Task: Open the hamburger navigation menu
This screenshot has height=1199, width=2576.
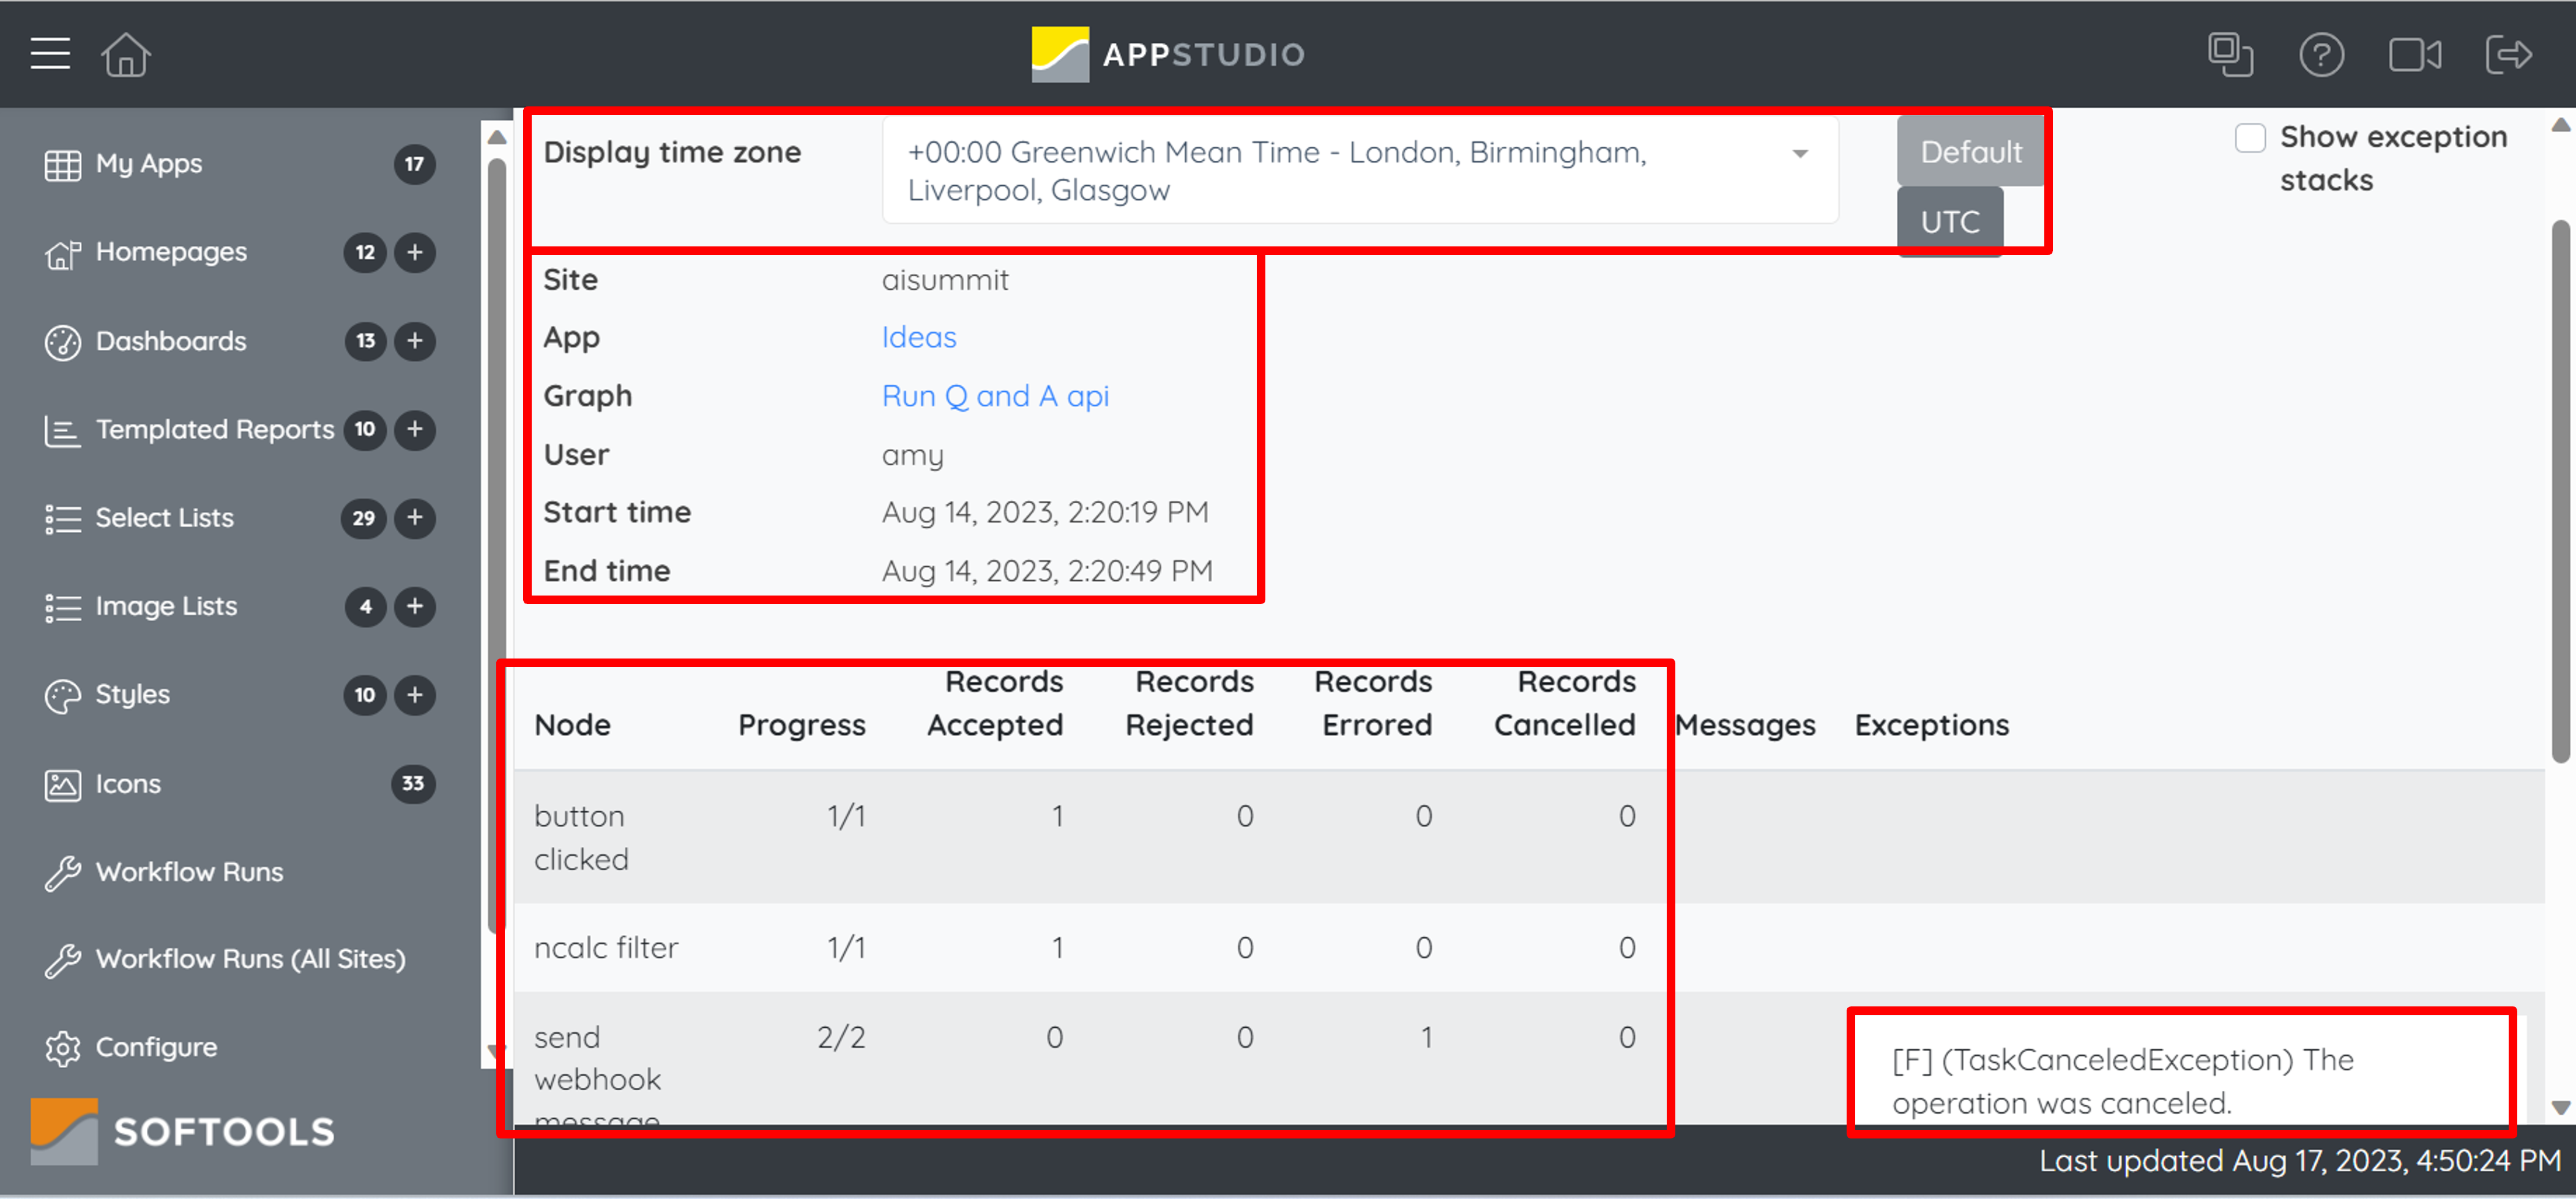Action: [x=50, y=54]
